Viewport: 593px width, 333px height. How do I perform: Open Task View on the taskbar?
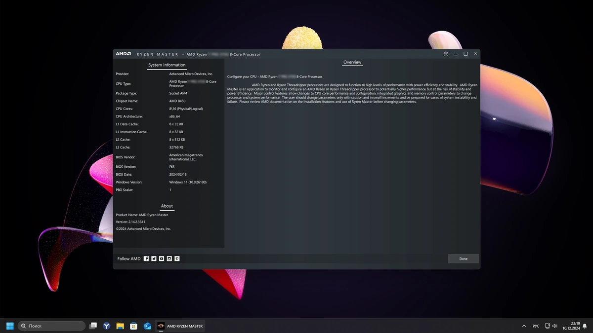pyautogui.click(x=93, y=326)
